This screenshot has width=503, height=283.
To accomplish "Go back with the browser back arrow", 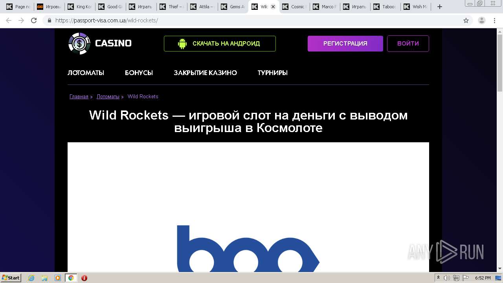I will (x=9, y=20).
